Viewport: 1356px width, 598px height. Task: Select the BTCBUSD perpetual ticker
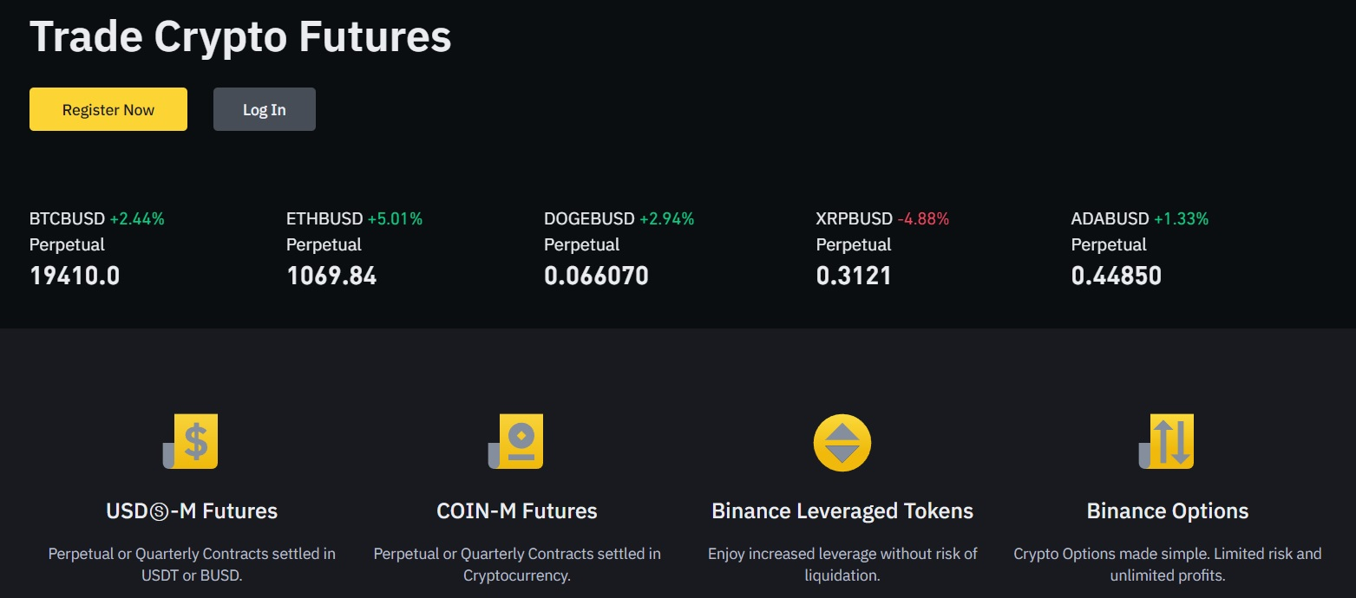coord(97,247)
